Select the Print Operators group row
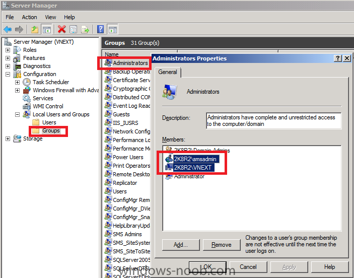Viewport: 354px width, 278px height. coord(127,166)
